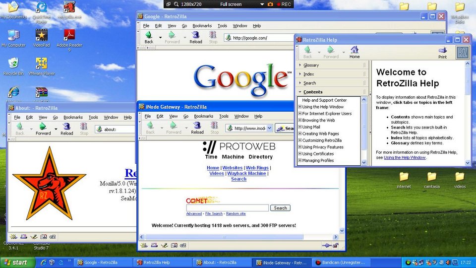Click the Websites link on Protoweb page
Screen dimensions: 476x268
232,168
